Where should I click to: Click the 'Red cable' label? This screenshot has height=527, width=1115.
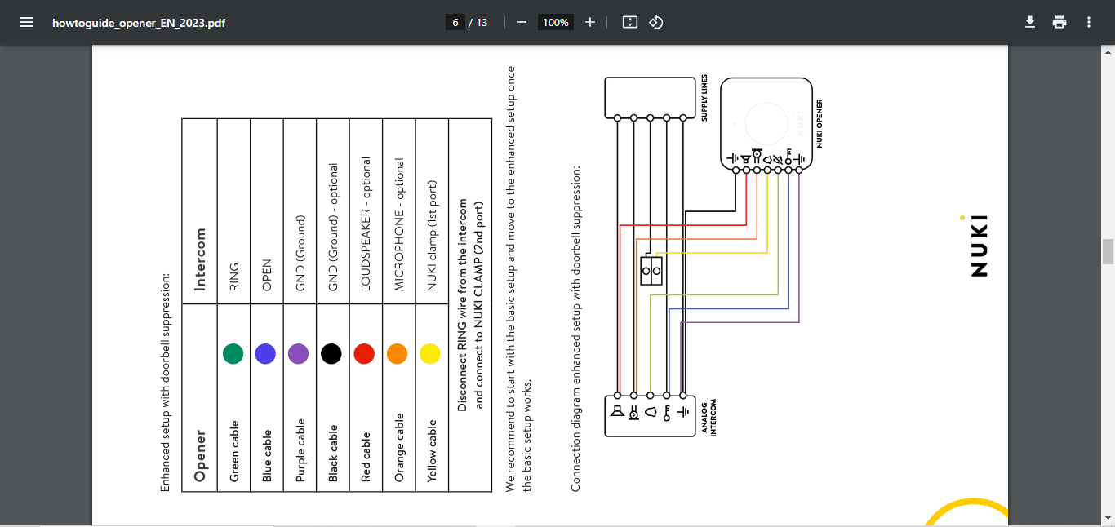click(366, 457)
